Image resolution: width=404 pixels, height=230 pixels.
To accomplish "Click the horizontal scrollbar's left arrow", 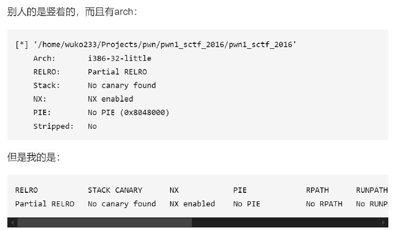I will 13,222.
